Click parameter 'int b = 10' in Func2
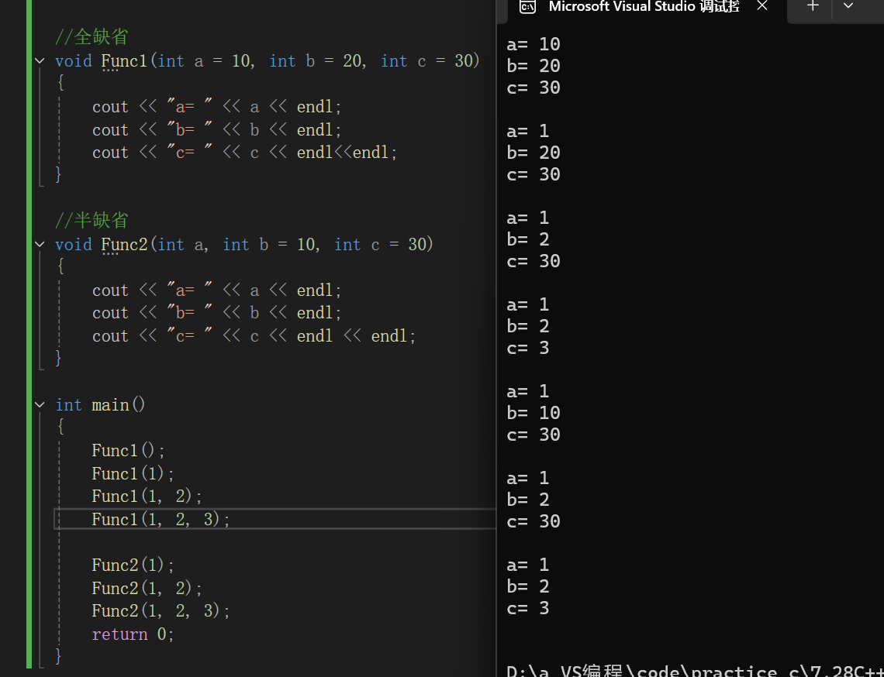The height and width of the screenshot is (677, 884). pos(269,245)
